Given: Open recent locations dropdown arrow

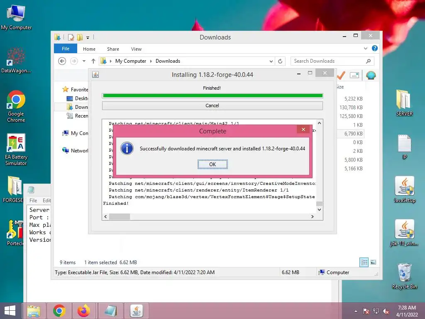Looking at the screenshot, I should pyautogui.click(x=84, y=61).
